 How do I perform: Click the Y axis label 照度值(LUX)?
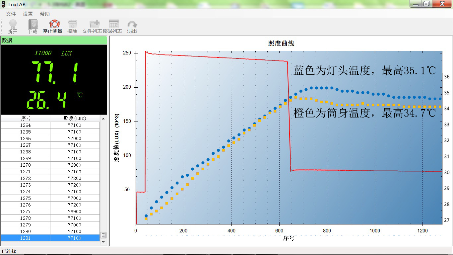116,138
